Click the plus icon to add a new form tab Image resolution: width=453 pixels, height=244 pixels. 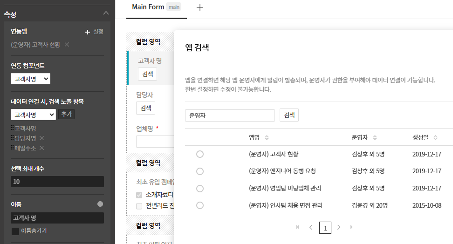(200, 7)
